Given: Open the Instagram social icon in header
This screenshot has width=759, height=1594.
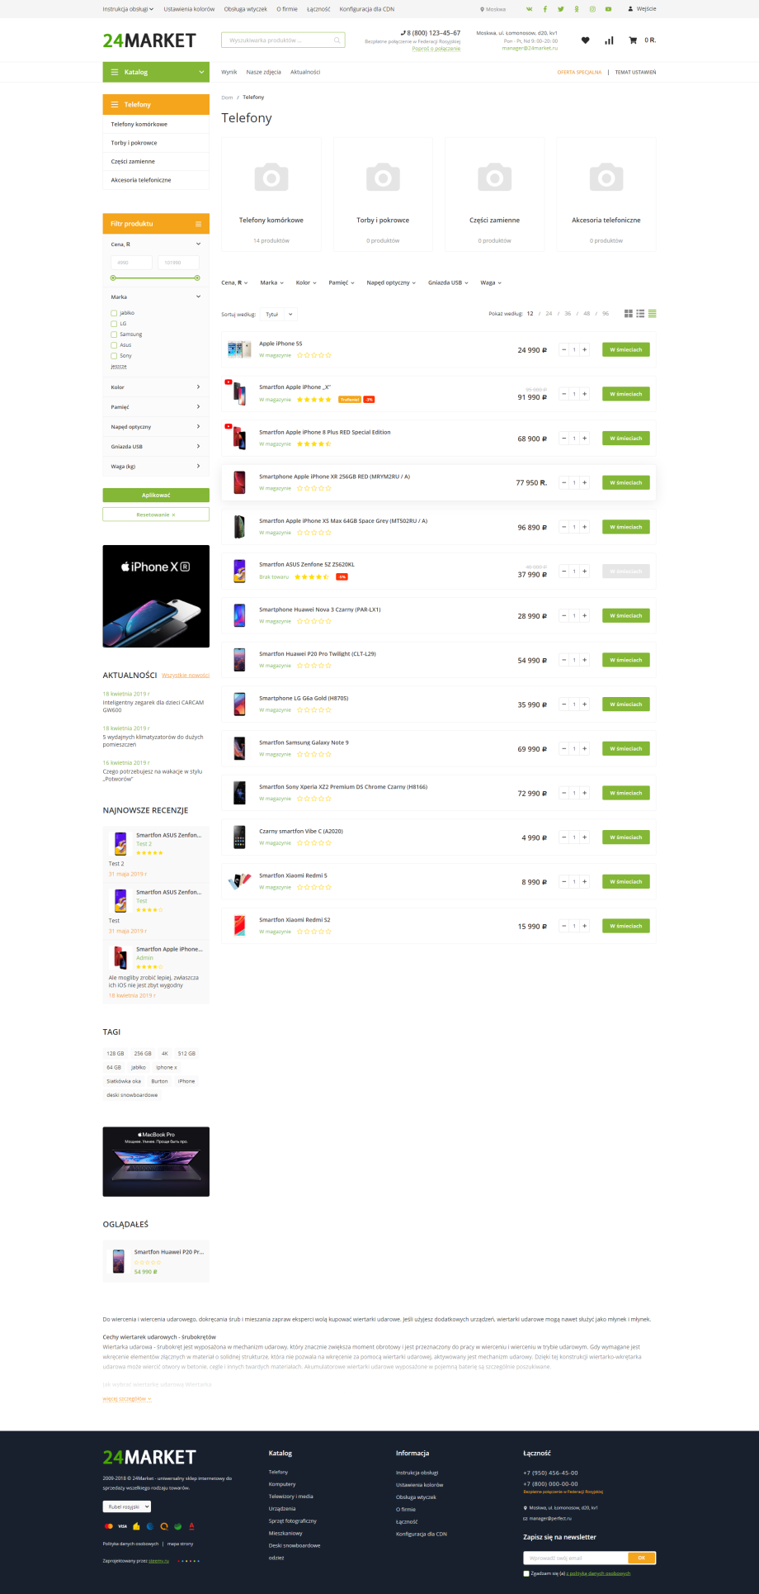Looking at the screenshot, I should click(x=592, y=9).
